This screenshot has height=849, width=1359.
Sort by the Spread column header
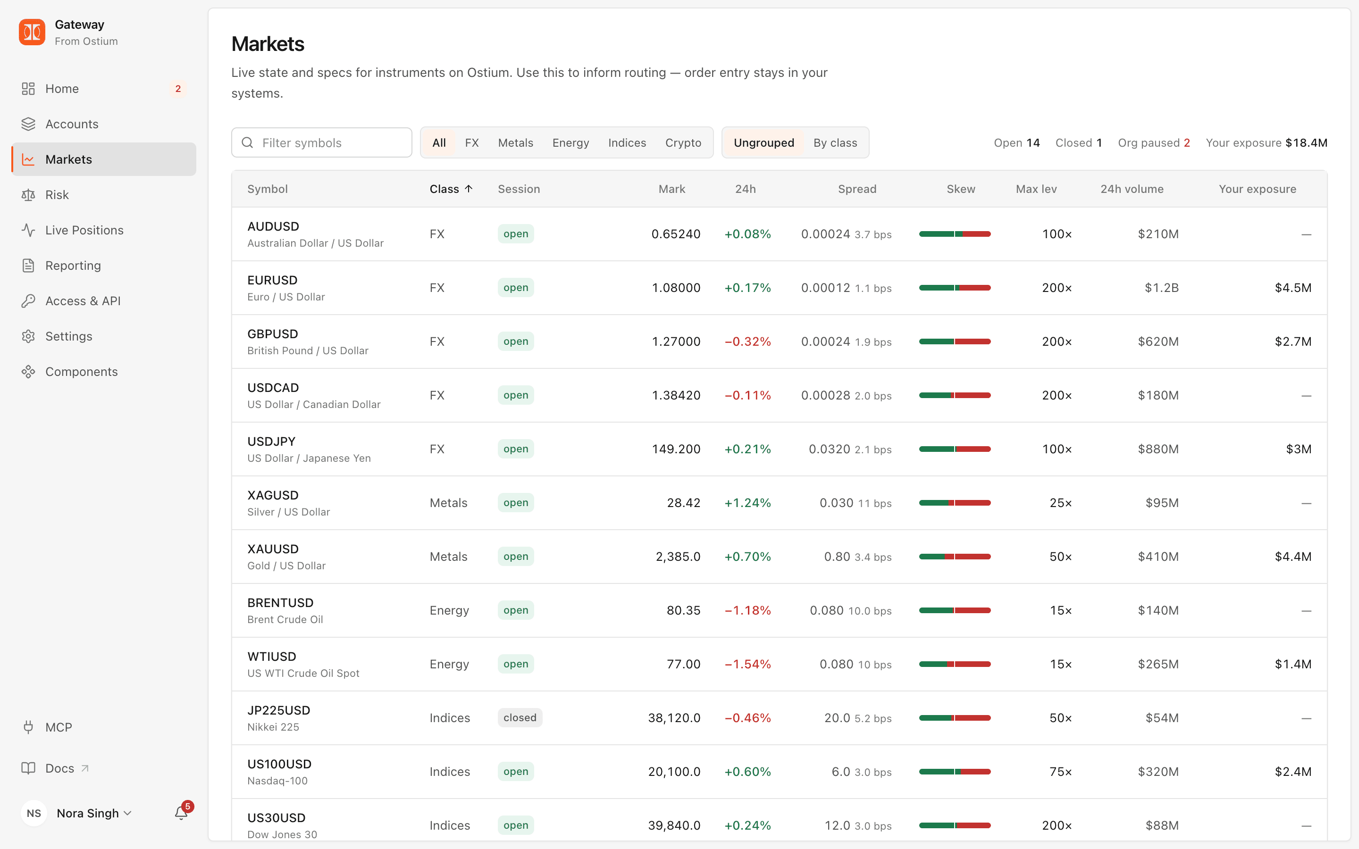tap(857, 189)
